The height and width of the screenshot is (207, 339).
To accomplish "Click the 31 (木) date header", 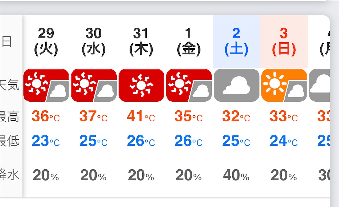I will tap(141, 42).
